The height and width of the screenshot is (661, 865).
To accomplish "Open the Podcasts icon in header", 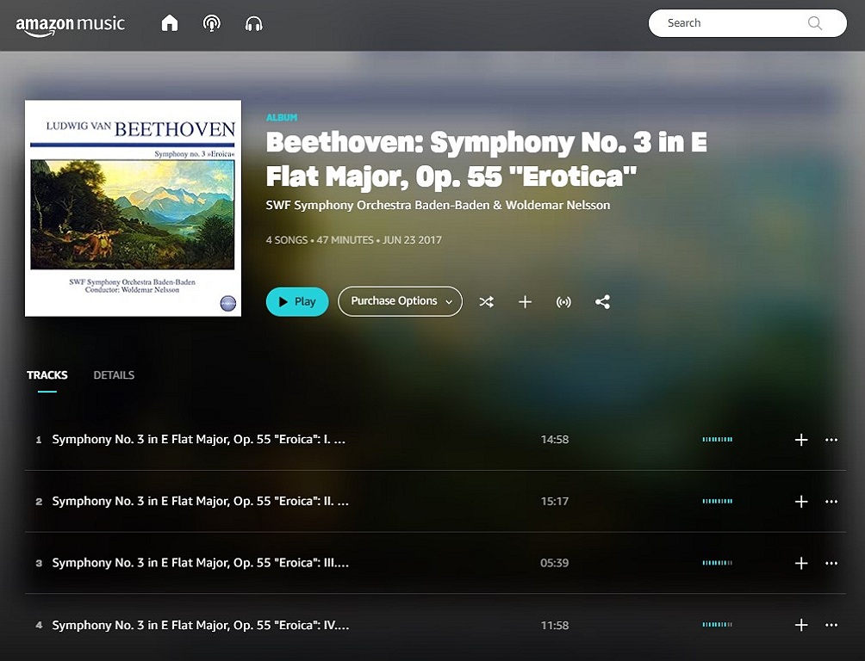I will (x=211, y=23).
